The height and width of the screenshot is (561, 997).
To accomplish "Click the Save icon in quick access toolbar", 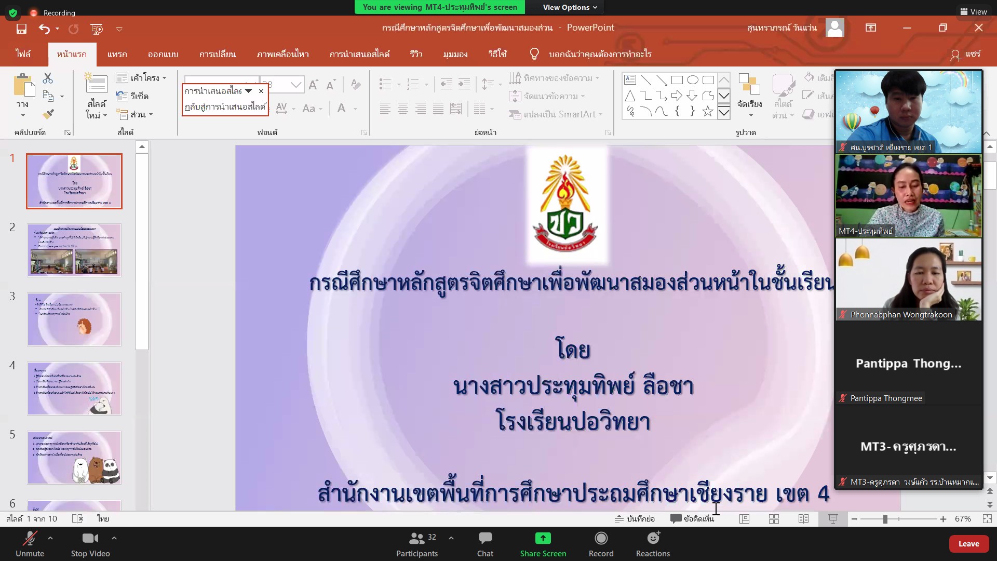I will coord(21,29).
